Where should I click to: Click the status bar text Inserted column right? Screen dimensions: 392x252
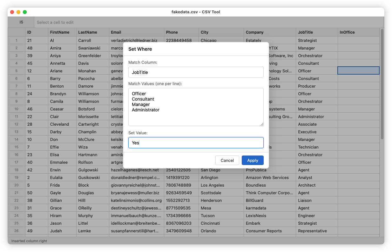coord(29,242)
